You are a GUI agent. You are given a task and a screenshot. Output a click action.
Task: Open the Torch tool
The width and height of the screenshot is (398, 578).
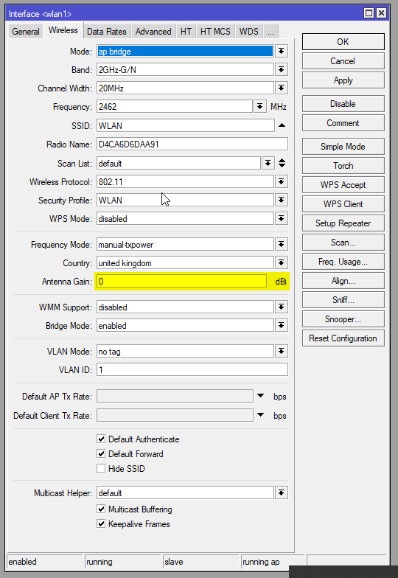(343, 165)
